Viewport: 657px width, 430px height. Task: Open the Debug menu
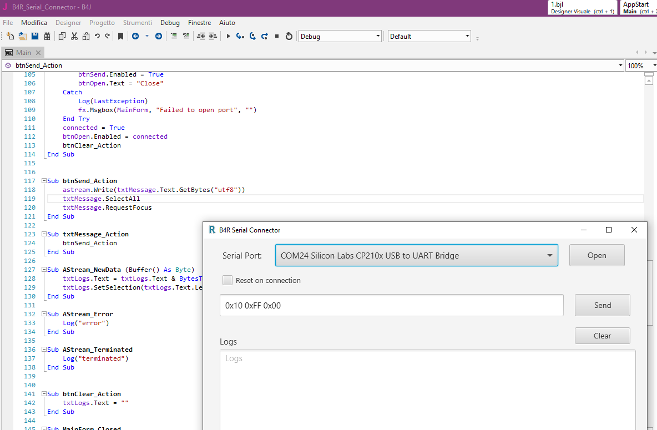click(170, 23)
